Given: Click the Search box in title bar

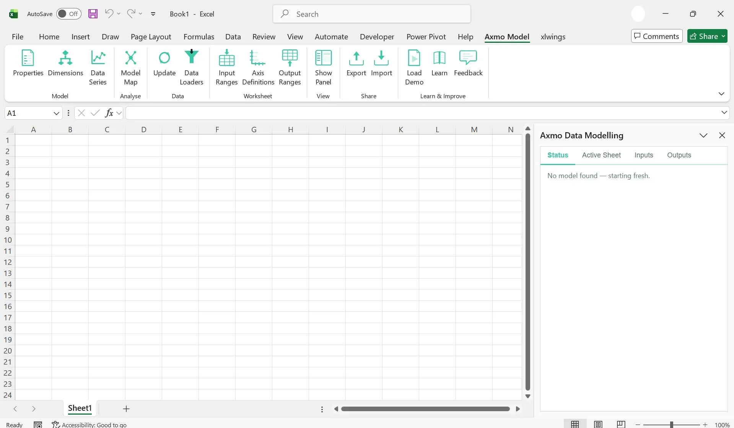Looking at the screenshot, I should pos(371,14).
